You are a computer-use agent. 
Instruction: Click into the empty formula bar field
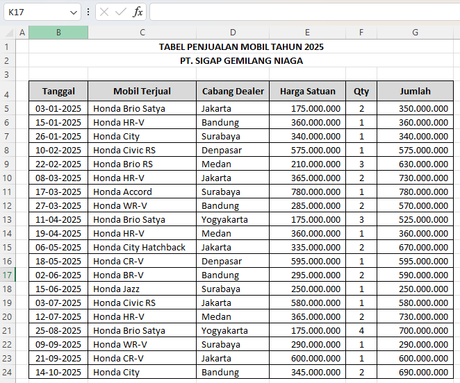click(299, 12)
